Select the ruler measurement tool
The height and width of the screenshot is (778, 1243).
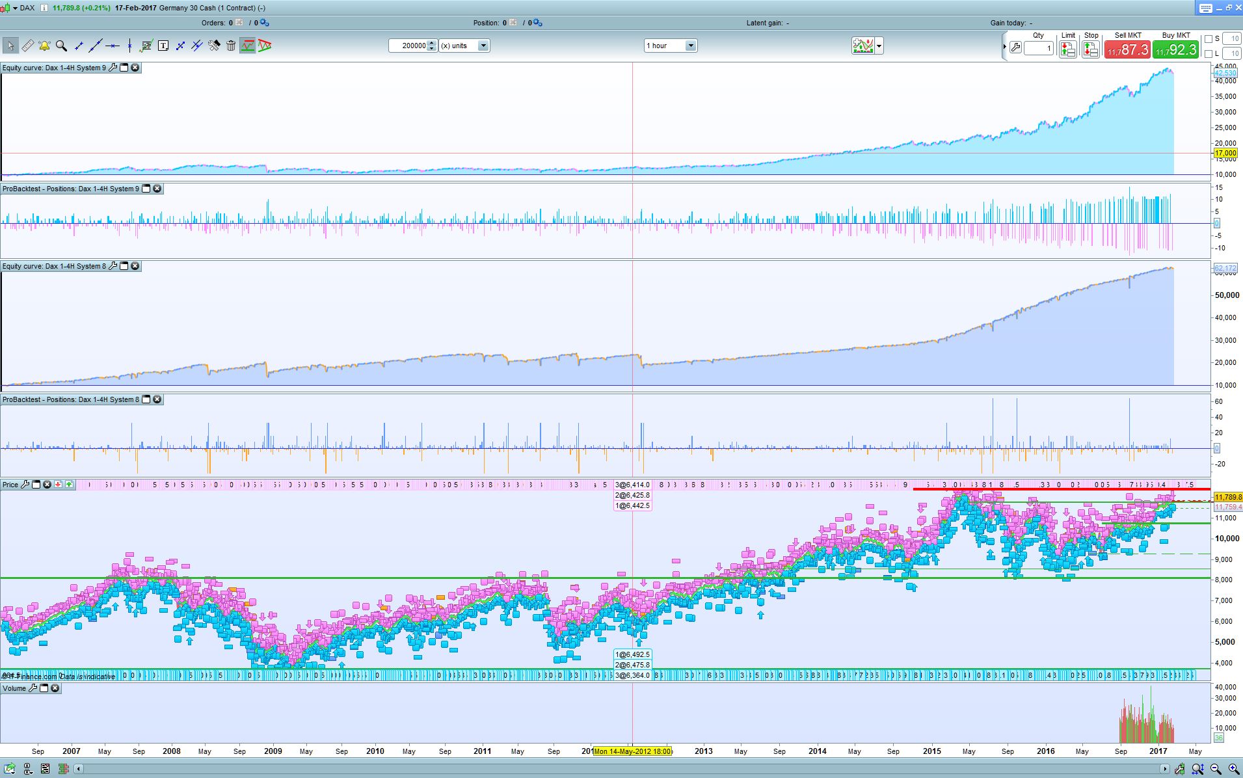(27, 46)
